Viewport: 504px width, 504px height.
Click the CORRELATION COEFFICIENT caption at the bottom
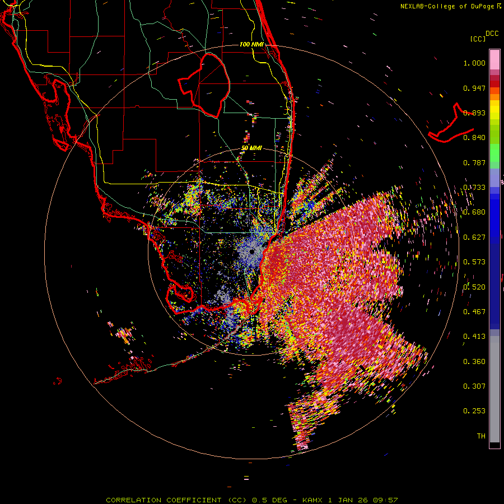click(251, 500)
